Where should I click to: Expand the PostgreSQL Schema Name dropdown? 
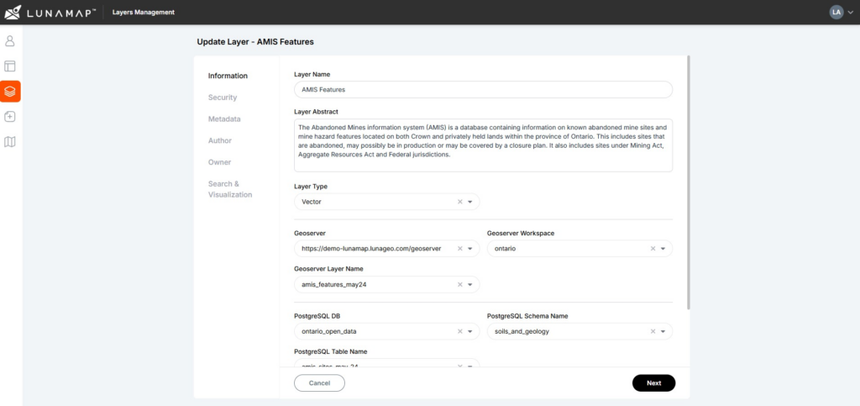(663, 331)
